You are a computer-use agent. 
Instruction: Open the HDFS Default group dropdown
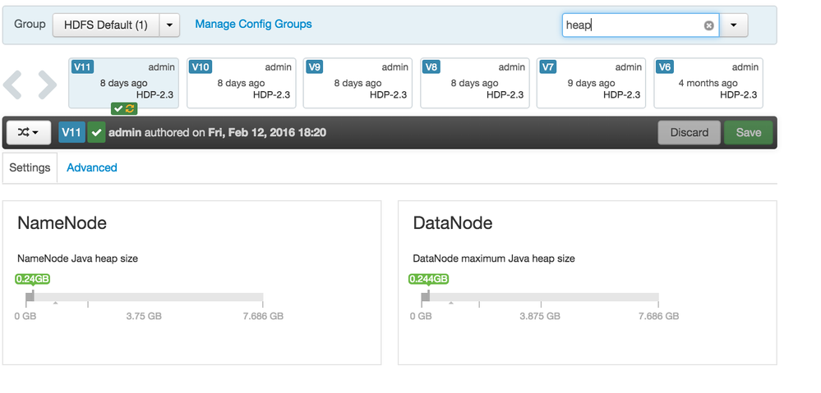point(106,25)
